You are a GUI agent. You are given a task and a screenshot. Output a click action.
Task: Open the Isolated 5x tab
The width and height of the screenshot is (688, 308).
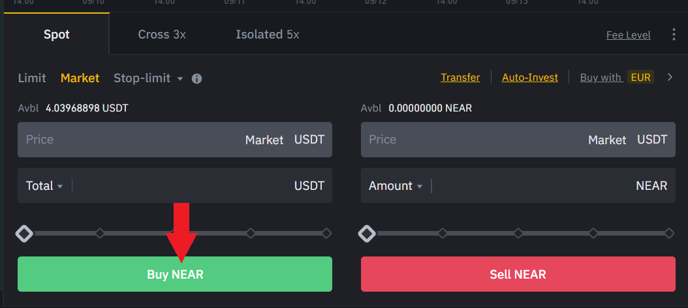pos(267,35)
